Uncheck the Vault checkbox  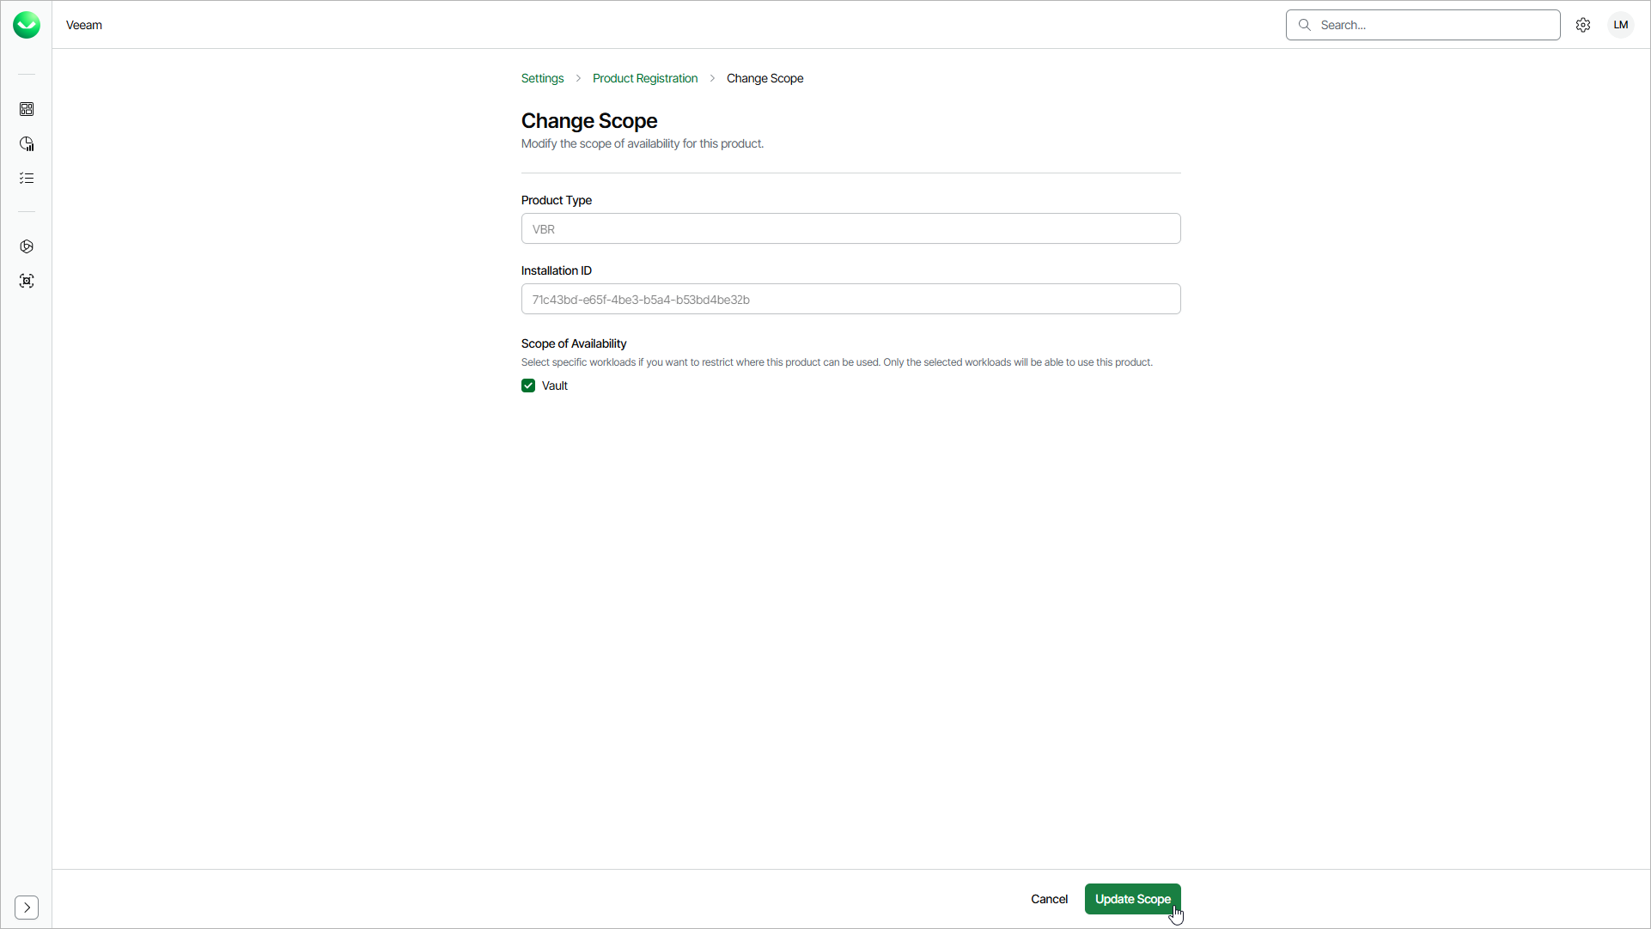pyautogui.click(x=528, y=386)
